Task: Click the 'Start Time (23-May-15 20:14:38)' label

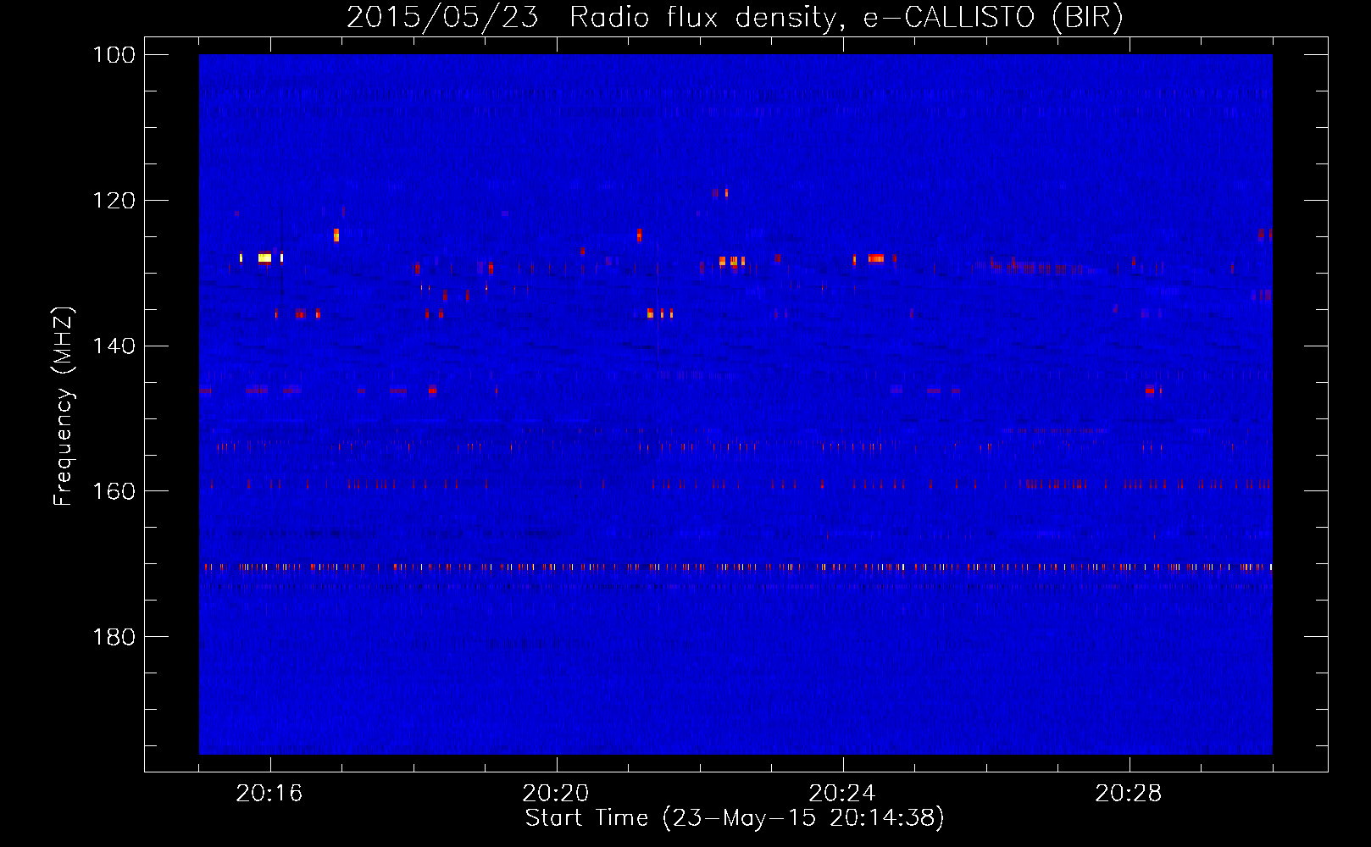Action: (735, 818)
